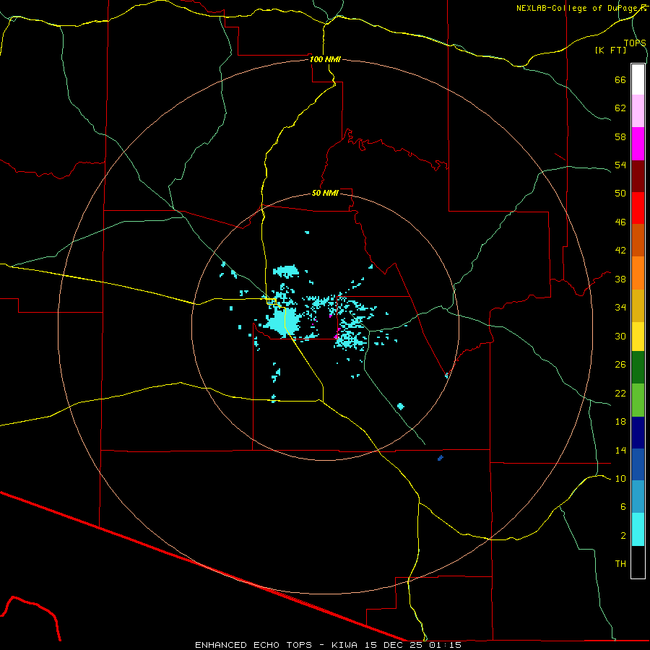The image size is (650, 650).
Task: Click the "10" legend value
Action: pos(620,478)
